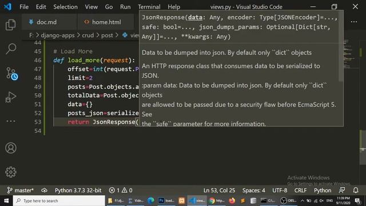
Task: Open the Run and Debug view
Action: click(10, 97)
